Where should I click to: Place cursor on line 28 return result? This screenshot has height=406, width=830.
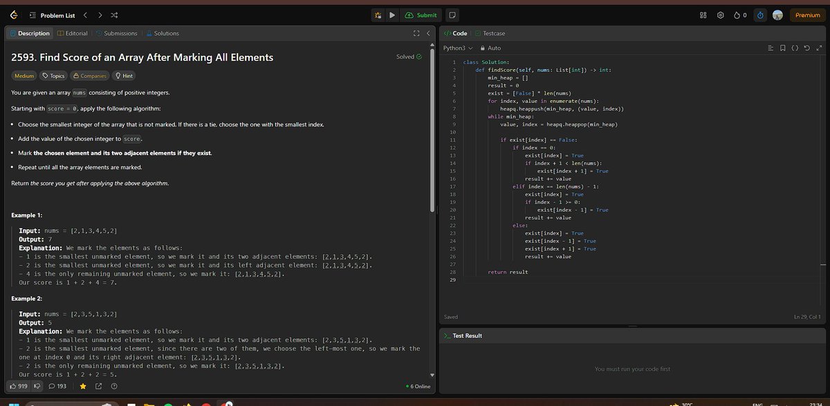(508, 272)
